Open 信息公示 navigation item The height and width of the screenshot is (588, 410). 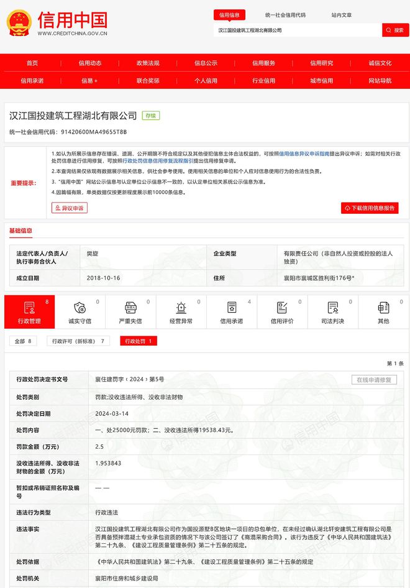tap(206, 63)
